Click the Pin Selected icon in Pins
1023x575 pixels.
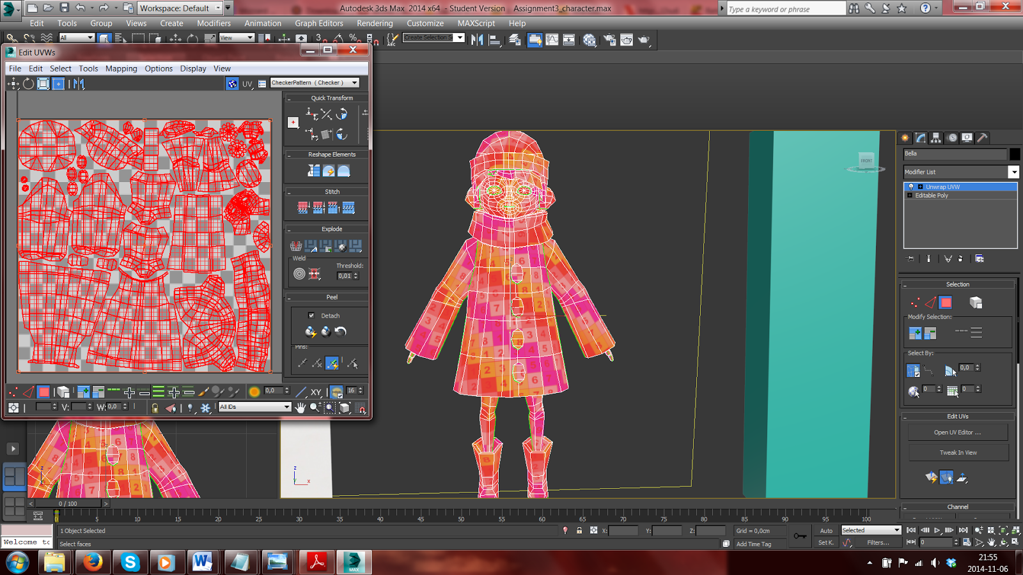point(302,363)
